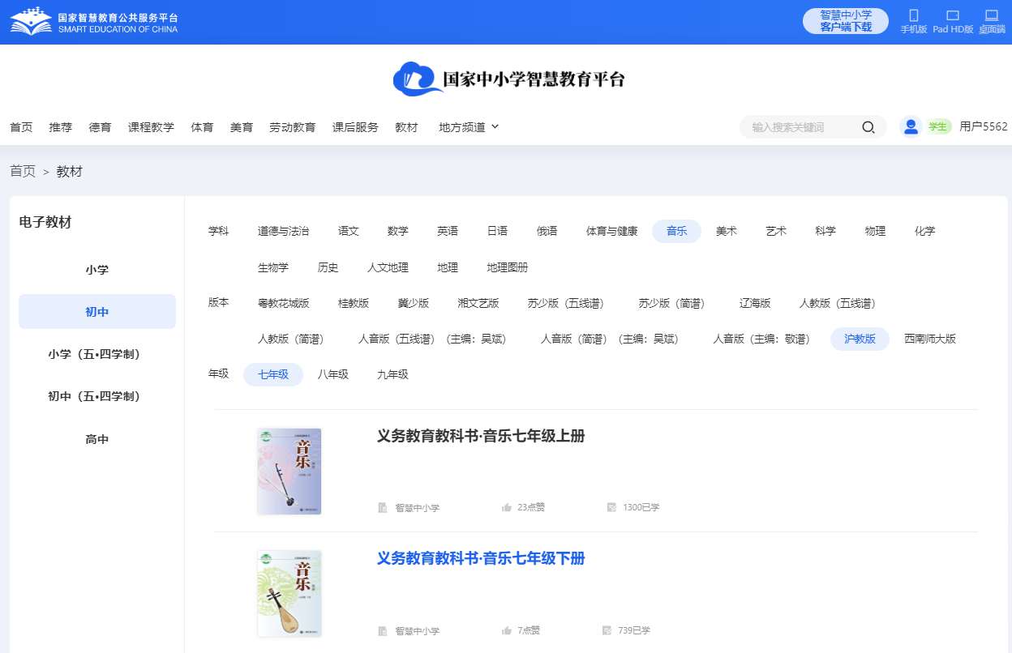Choose the desktop client icon
The image size is (1012, 653).
click(x=991, y=15)
